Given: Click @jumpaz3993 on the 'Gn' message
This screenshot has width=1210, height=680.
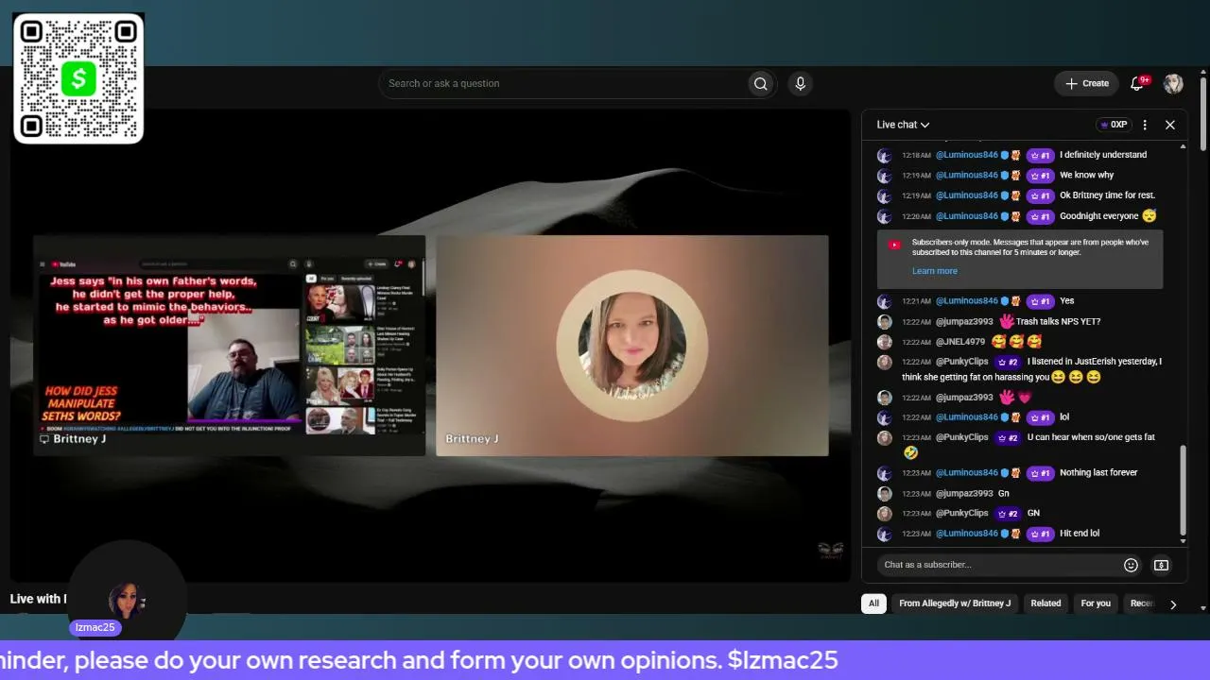Looking at the screenshot, I should tap(964, 494).
